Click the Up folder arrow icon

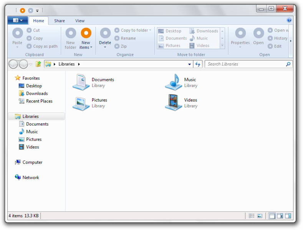click(x=38, y=64)
